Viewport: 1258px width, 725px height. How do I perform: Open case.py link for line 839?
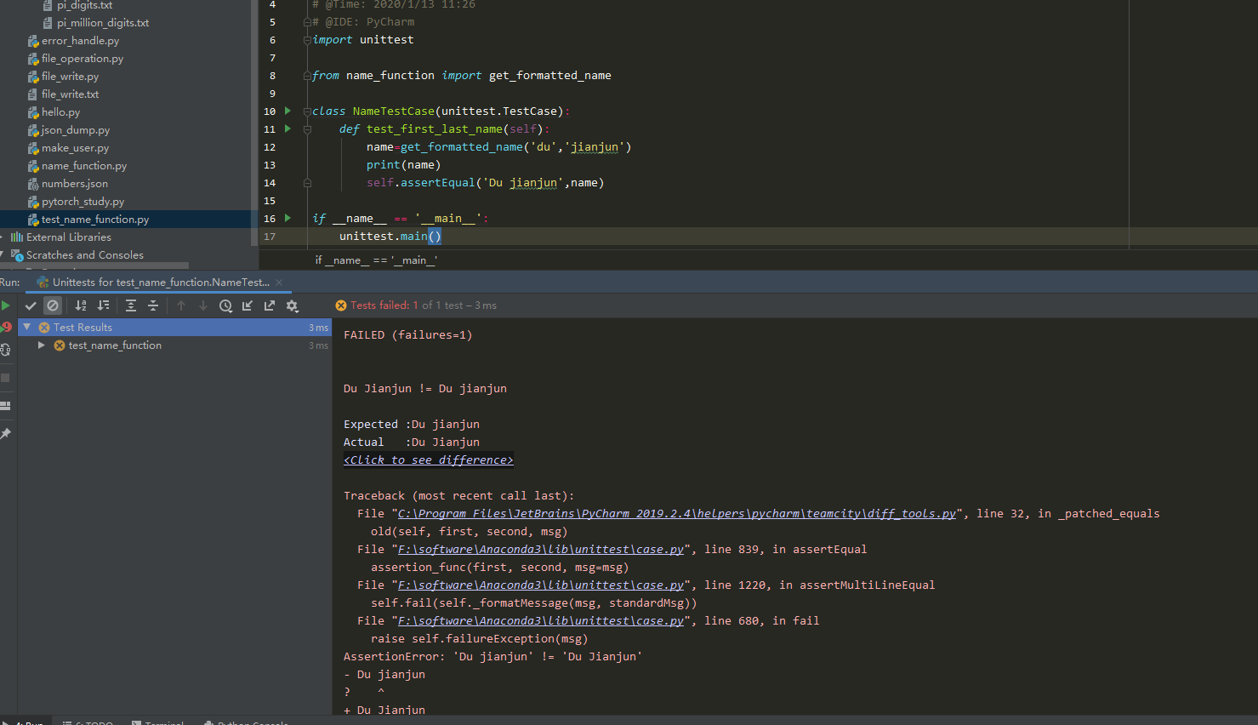coord(541,549)
